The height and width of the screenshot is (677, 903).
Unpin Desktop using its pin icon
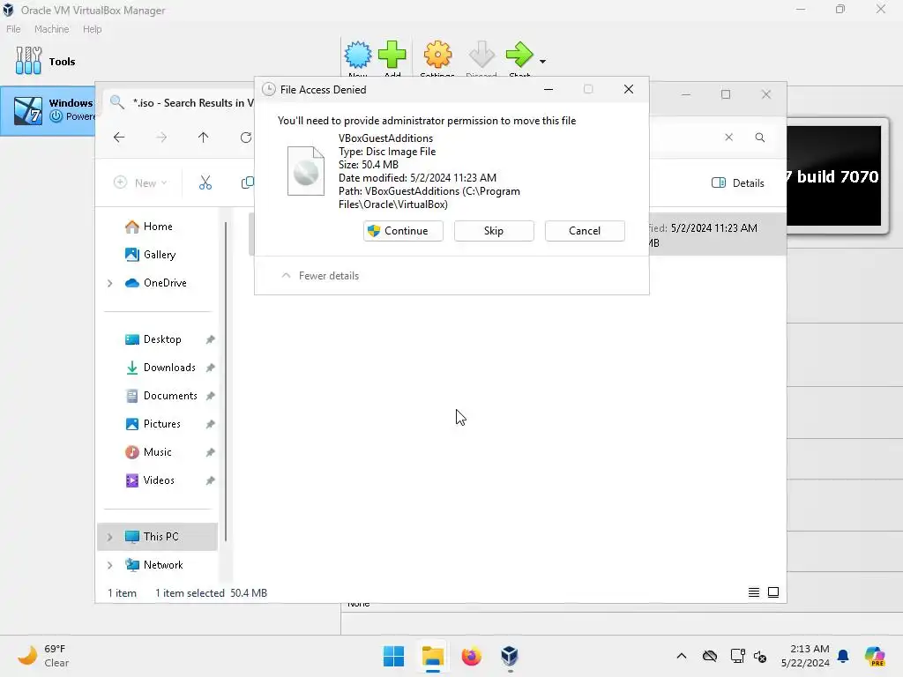pos(210,339)
